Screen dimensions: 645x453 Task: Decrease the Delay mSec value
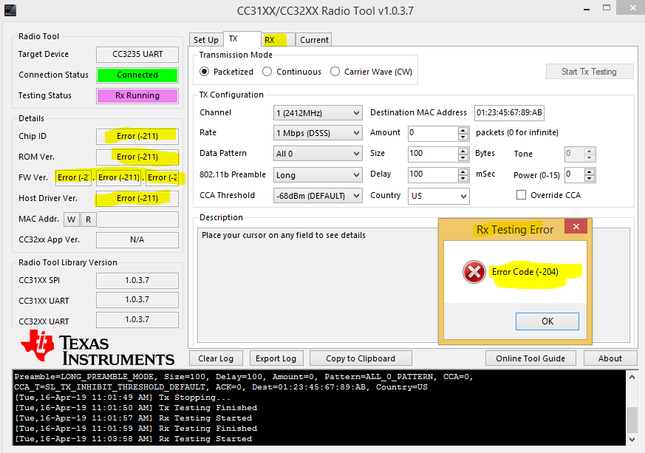(x=463, y=178)
